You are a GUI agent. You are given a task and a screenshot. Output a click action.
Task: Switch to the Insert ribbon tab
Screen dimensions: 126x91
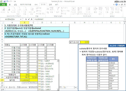[15, 5]
